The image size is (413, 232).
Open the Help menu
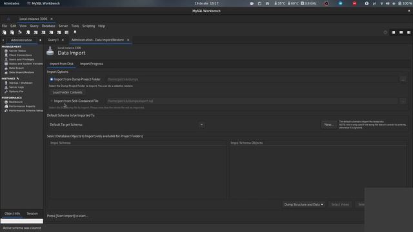[x=102, y=26]
